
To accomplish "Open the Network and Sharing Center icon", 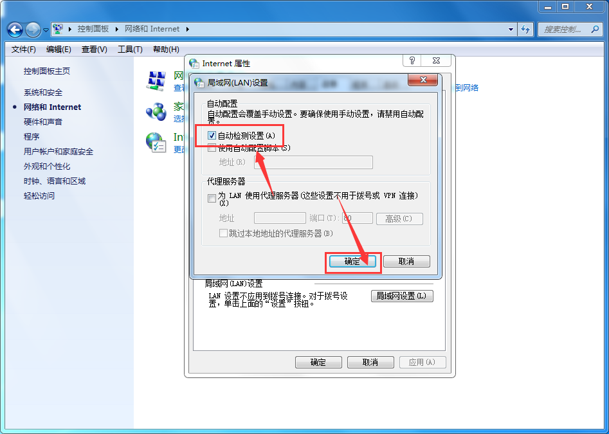I will tap(156, 80).
